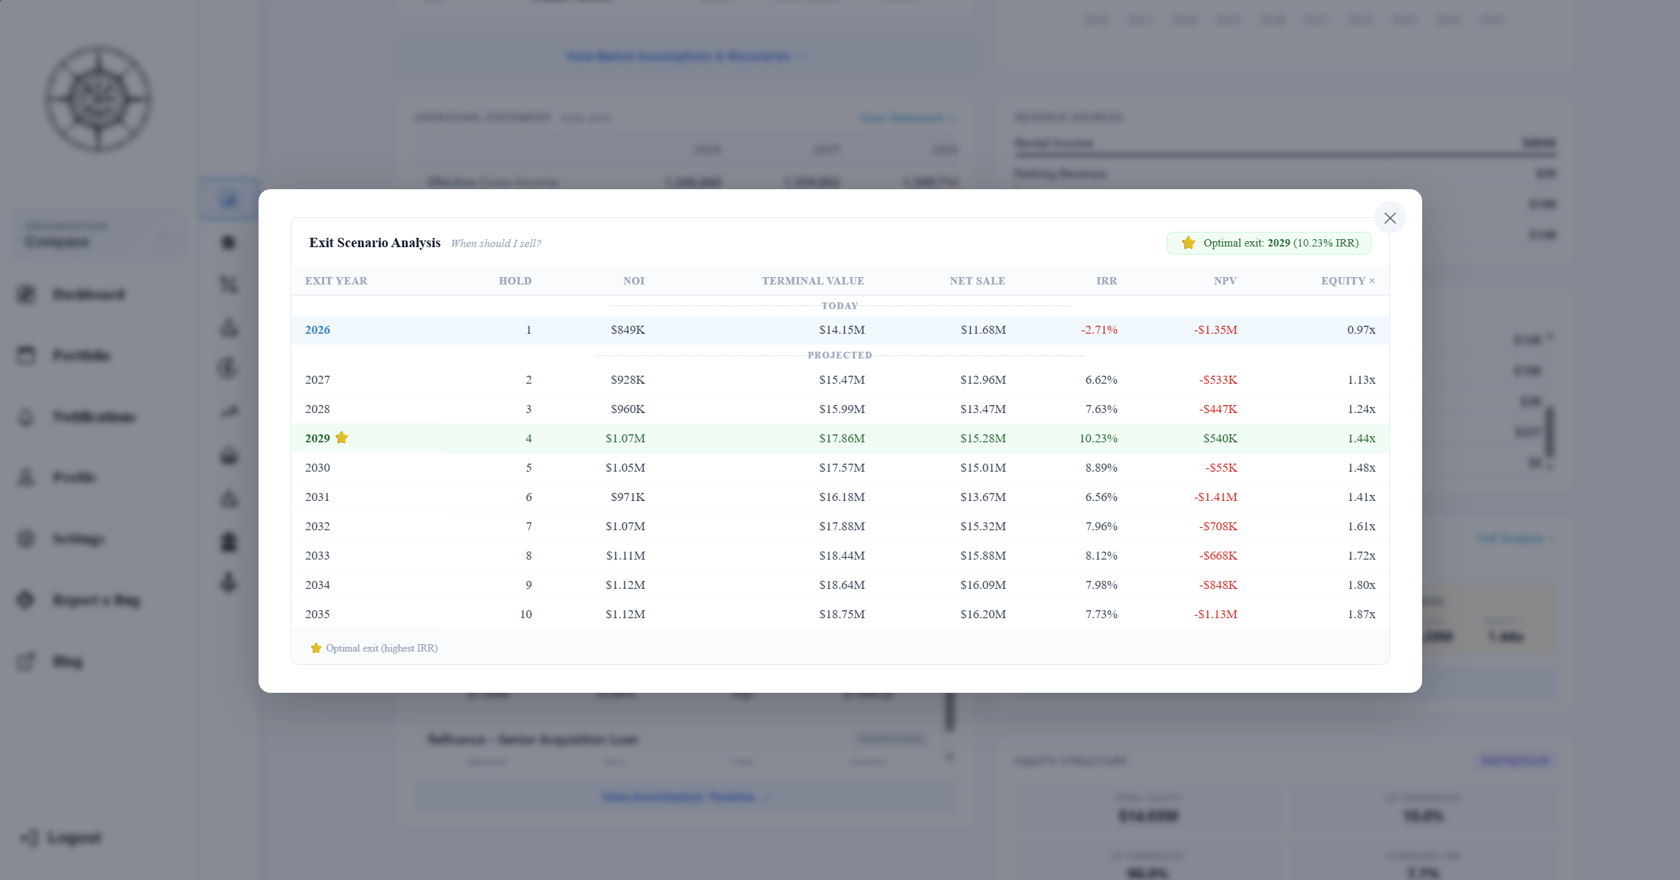Open the Report a Bug sidebar item
This screenshot has width=1680, height=880.
pyautogui.click(x=96, y=600)
